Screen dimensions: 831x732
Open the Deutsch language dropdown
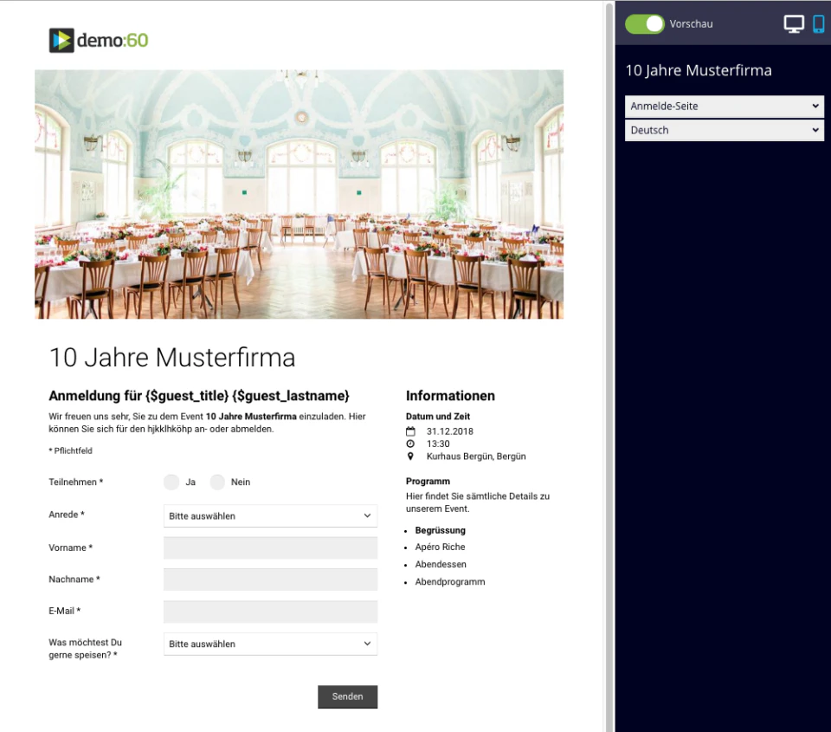[x=724, y=130]
